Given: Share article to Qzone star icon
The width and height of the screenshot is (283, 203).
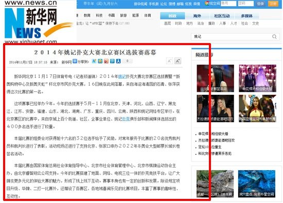Looking at the screenshot, I should click(100, 61).
